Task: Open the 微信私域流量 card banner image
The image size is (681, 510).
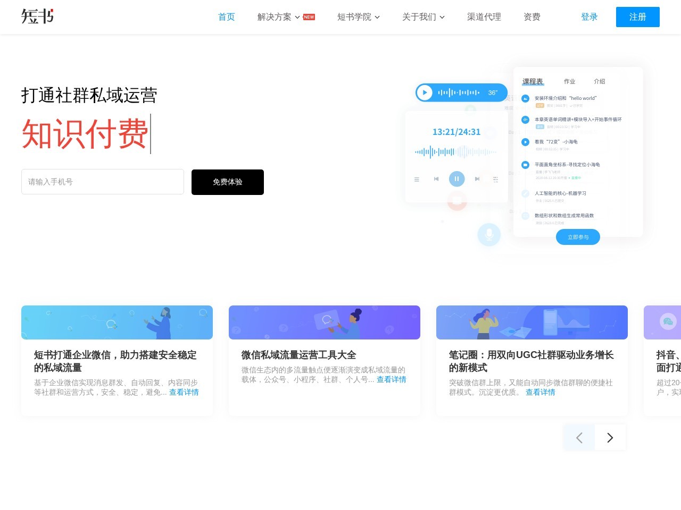Action: (x=325, y=322)
